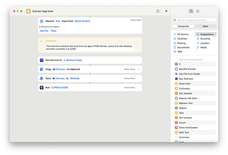Change the Desktop save destination
This screenshot has width=228, height=155.
tap(75, 78)
